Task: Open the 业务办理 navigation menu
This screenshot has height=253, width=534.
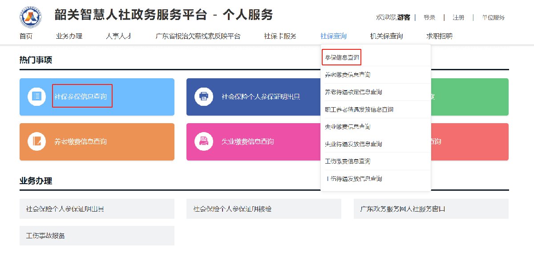Action: coord(69,36)
